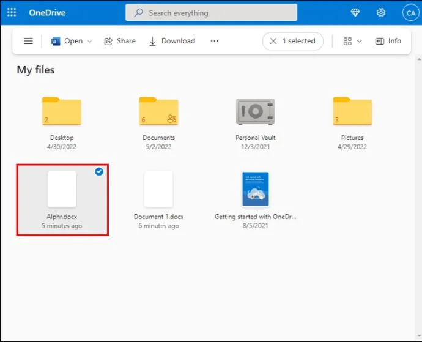Click the grid view layout icon

tap(347, 41)
